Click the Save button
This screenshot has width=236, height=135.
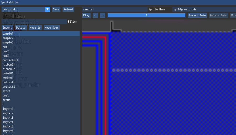56,9
